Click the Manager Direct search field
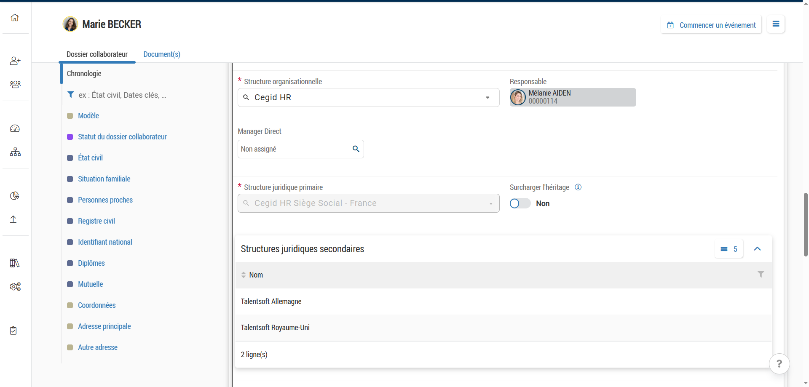 point(295,149)
